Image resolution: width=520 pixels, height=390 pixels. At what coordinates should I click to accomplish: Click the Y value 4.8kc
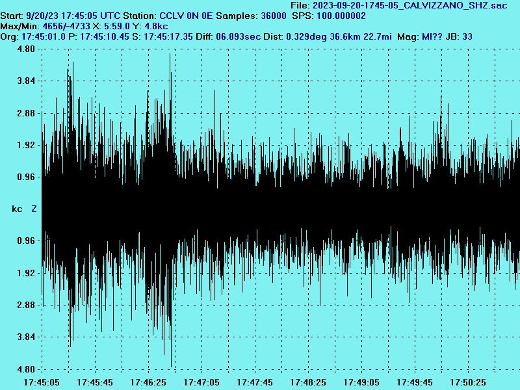tap(156, 26)
